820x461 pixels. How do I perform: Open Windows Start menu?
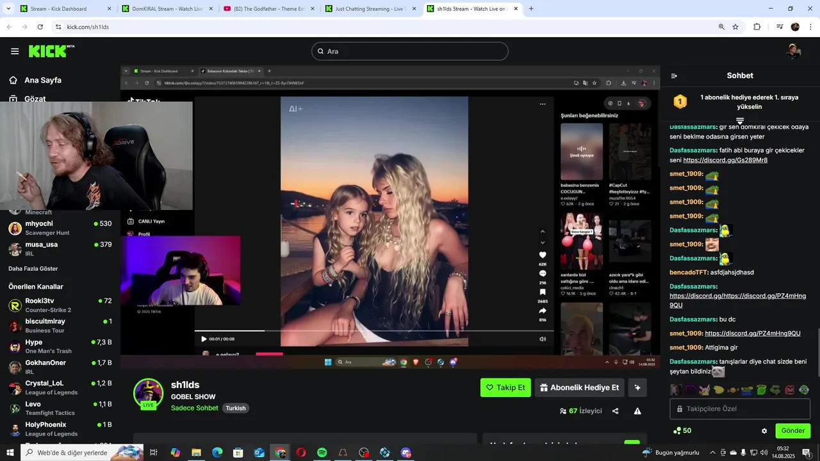tap(10, 453)
